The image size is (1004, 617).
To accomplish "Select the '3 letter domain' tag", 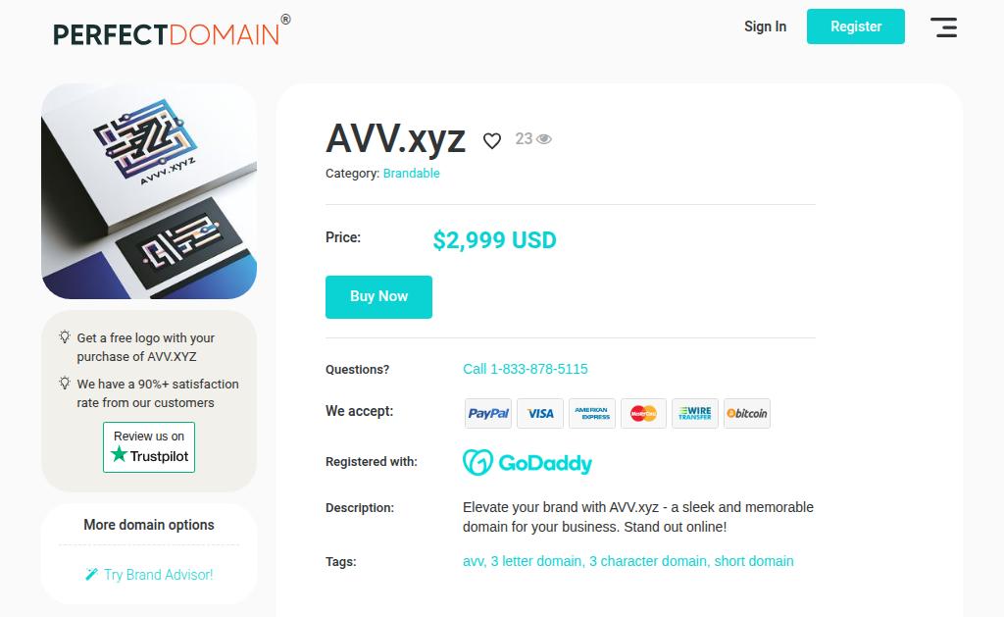I will pyautogui.click(x=536, y=561).
